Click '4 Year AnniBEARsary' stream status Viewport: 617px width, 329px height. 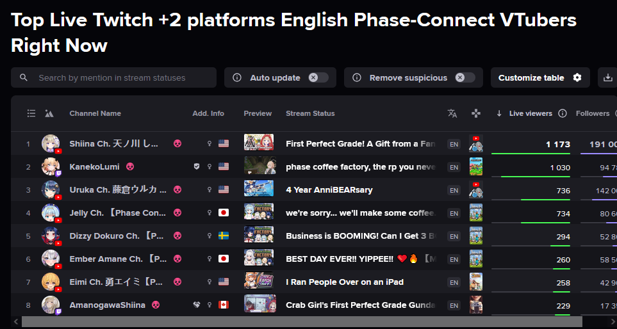[x=329, y=190]
